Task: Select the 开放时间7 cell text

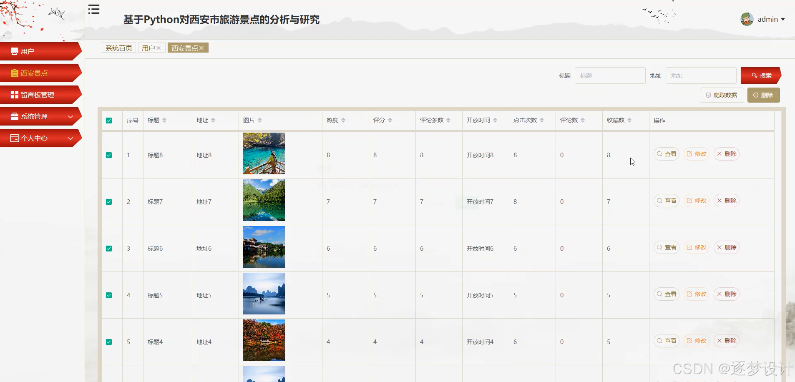Action: coord(480,202)
